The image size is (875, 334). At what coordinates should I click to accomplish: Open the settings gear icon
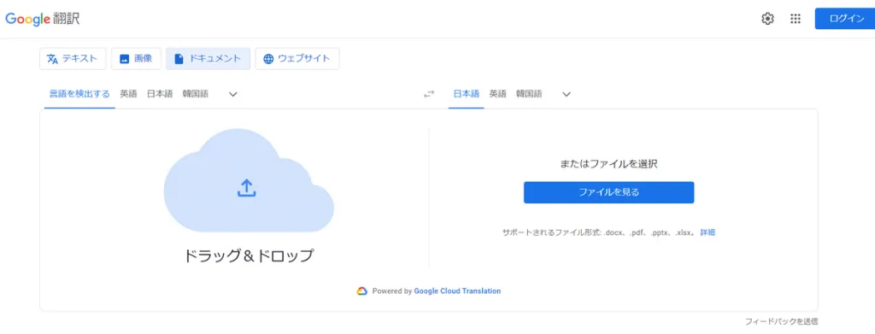[768, 19]
